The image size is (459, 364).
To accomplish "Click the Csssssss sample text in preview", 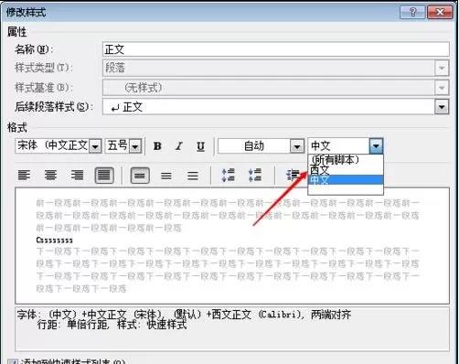I will coord(55,241).
